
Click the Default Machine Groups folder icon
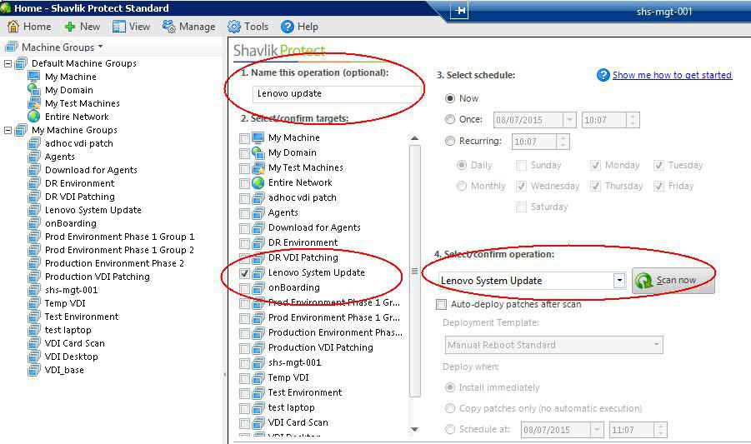click(x=21, y=63)
